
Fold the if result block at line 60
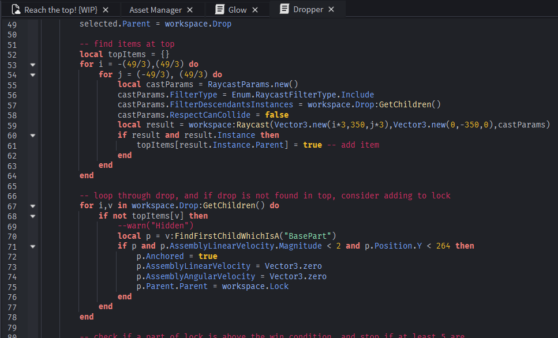coord(33,136)
